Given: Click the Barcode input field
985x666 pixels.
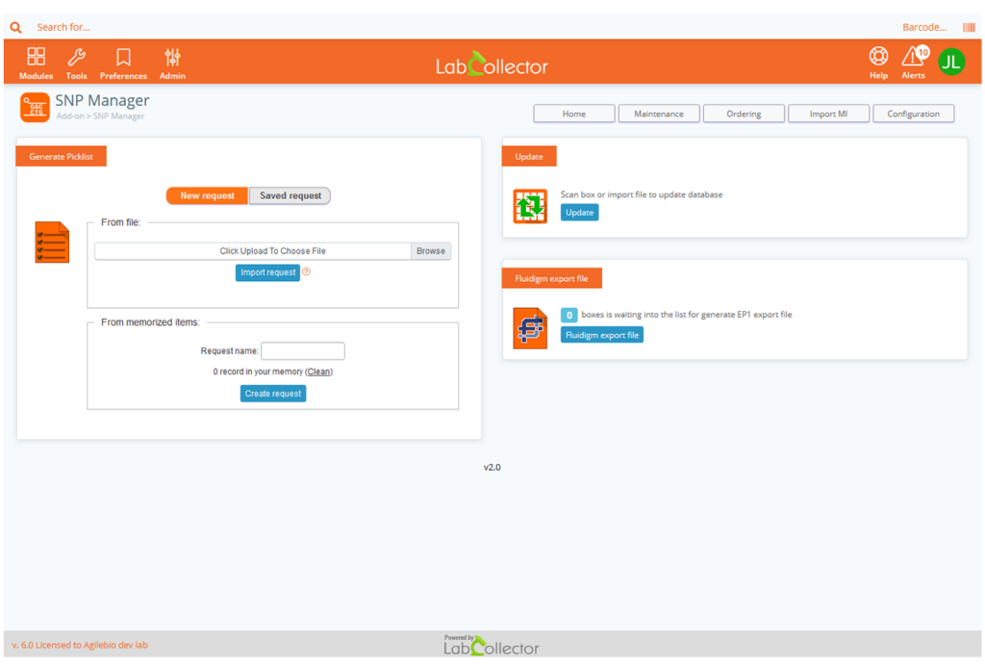Looking at the screenshot, I should click(x=923, y=27).
